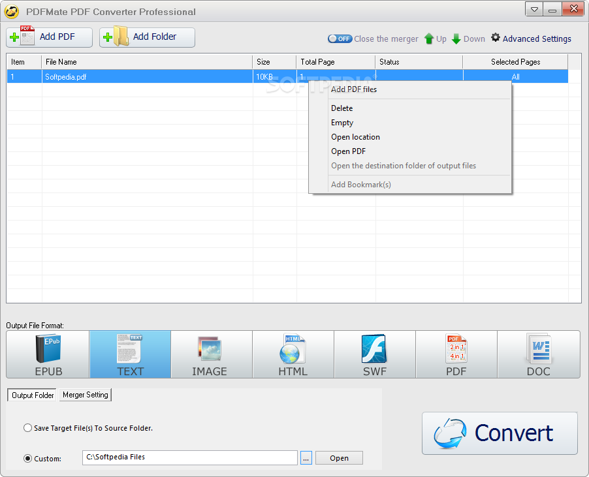This screenshot has width=589, height=477.
Task: Select PDF 2-in-1 output format
Action: click(x=456, y=354)
